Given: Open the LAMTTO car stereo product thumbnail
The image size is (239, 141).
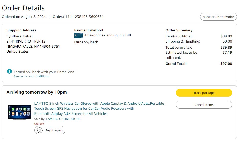Looking at the screenshot, I should (19, 112).
